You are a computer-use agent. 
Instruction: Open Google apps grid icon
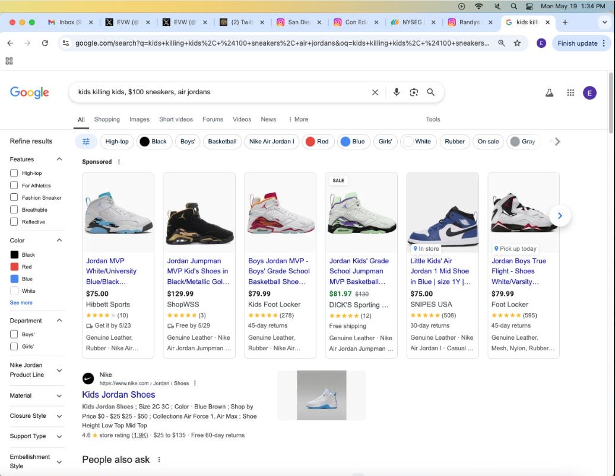(x=570, y=92)
